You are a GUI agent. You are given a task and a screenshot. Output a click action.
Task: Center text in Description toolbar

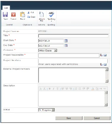[67, 89]
